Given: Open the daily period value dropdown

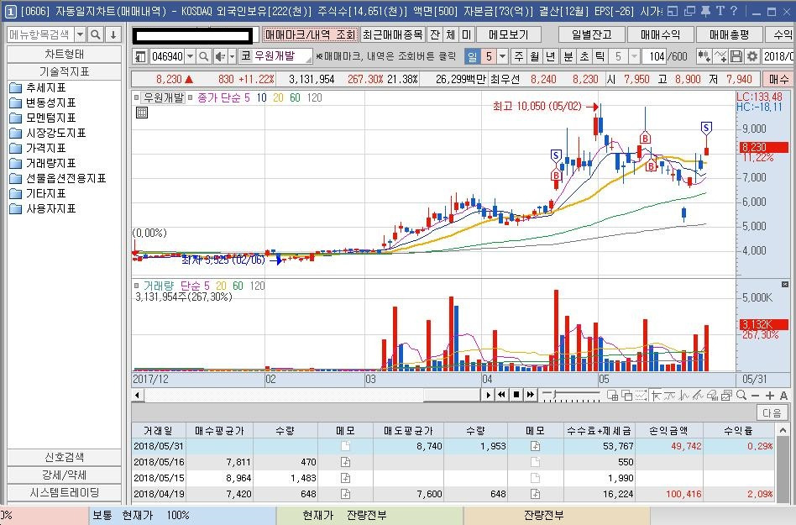Looking at the screenshot, I should click(x=502, y=56).
